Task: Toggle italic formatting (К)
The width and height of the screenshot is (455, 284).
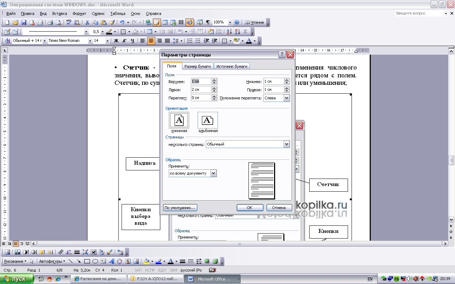Action: point(124,41)
